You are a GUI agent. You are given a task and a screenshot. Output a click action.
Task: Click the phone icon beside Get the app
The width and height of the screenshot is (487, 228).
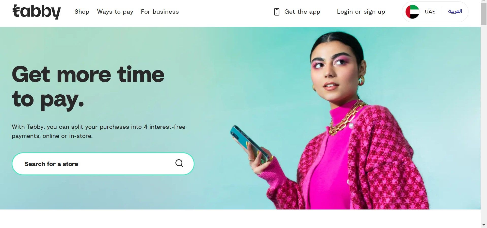[277, 12]
